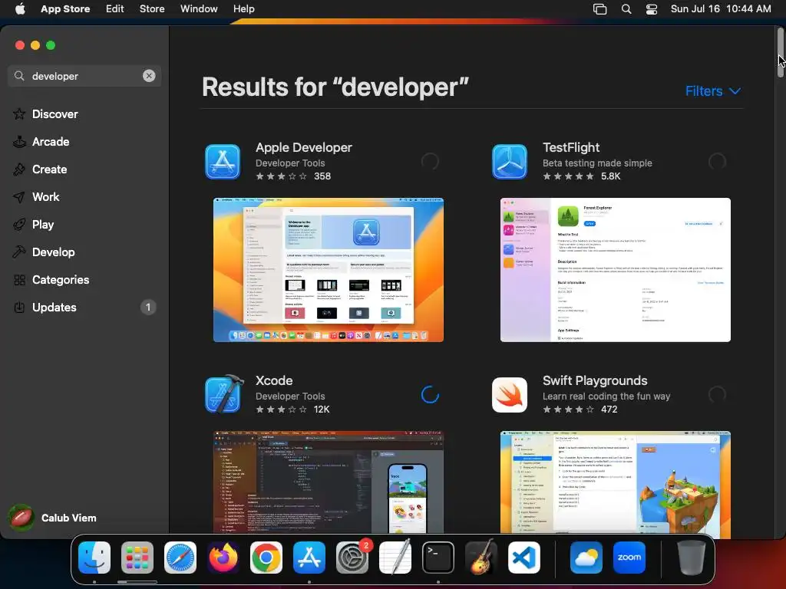The image size is (786, 589).
Task: Open System Settings from the Dock
Action: [352, 558]
